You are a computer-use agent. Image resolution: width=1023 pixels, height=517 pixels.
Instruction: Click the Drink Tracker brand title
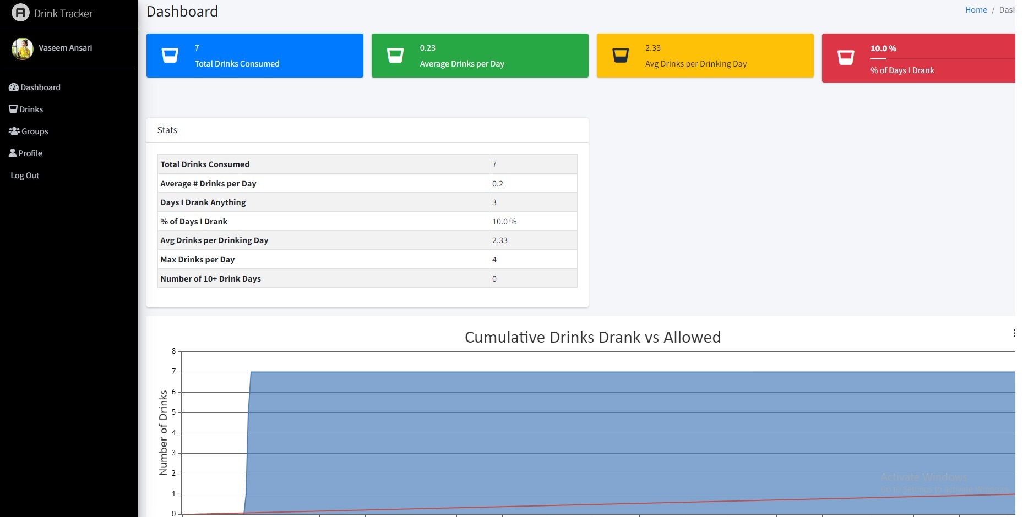coord(63,13)
